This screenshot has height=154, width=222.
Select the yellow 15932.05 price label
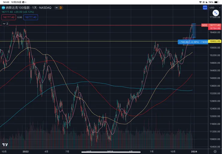coord(214,41)
